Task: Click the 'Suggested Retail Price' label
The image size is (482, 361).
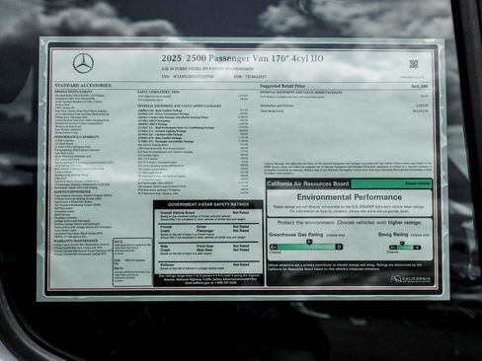Action: [x=282, y=86]
